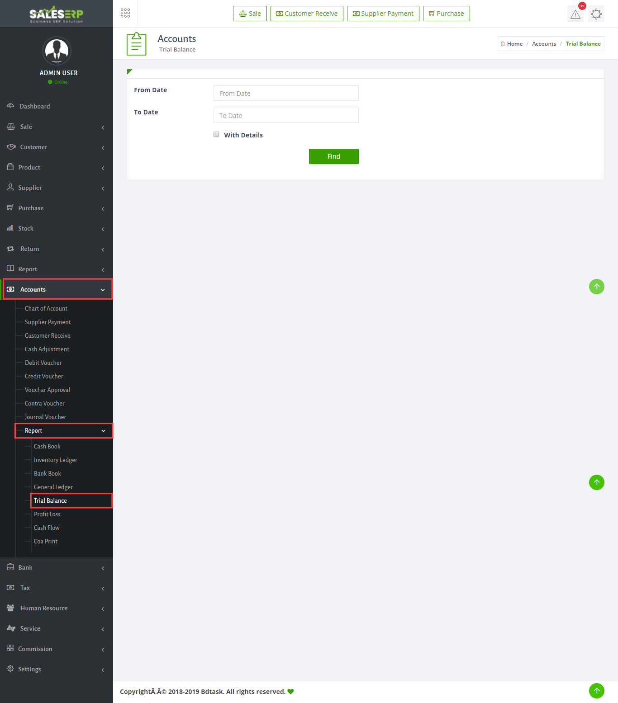Select Chart of Account menu item

point(46,308)
